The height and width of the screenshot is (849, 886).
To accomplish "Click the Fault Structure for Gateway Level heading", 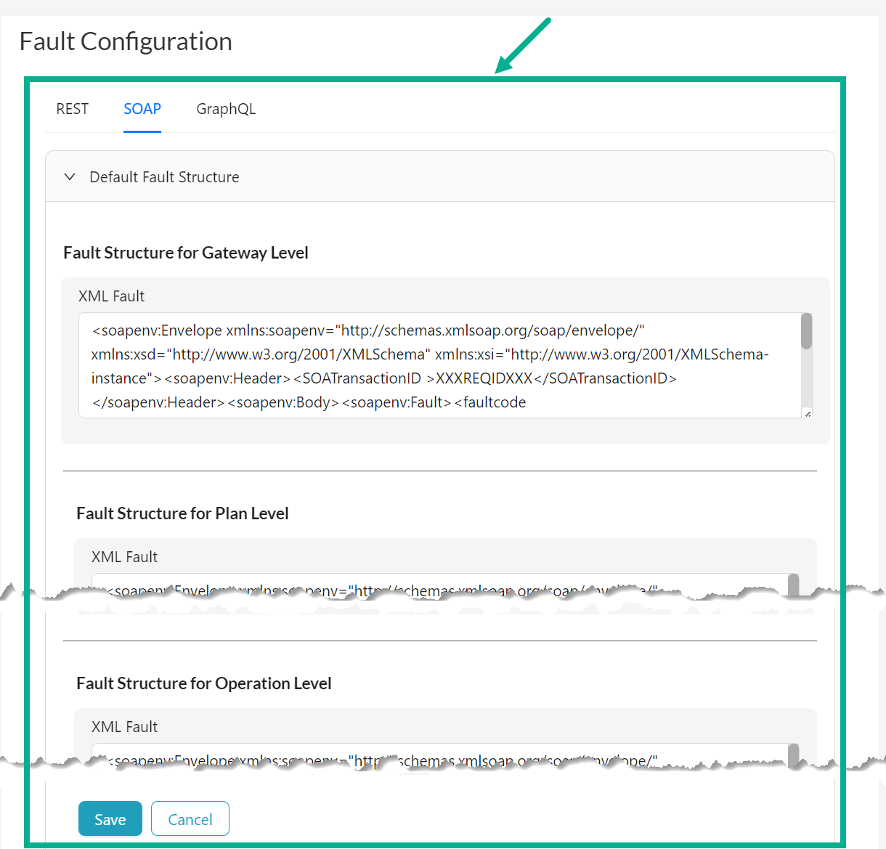I will pos(186,252).
